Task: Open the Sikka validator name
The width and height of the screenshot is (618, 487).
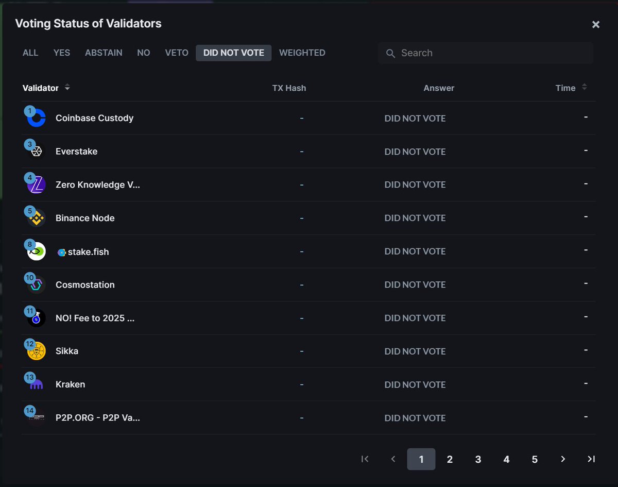Action: click(x=67, y=351)
